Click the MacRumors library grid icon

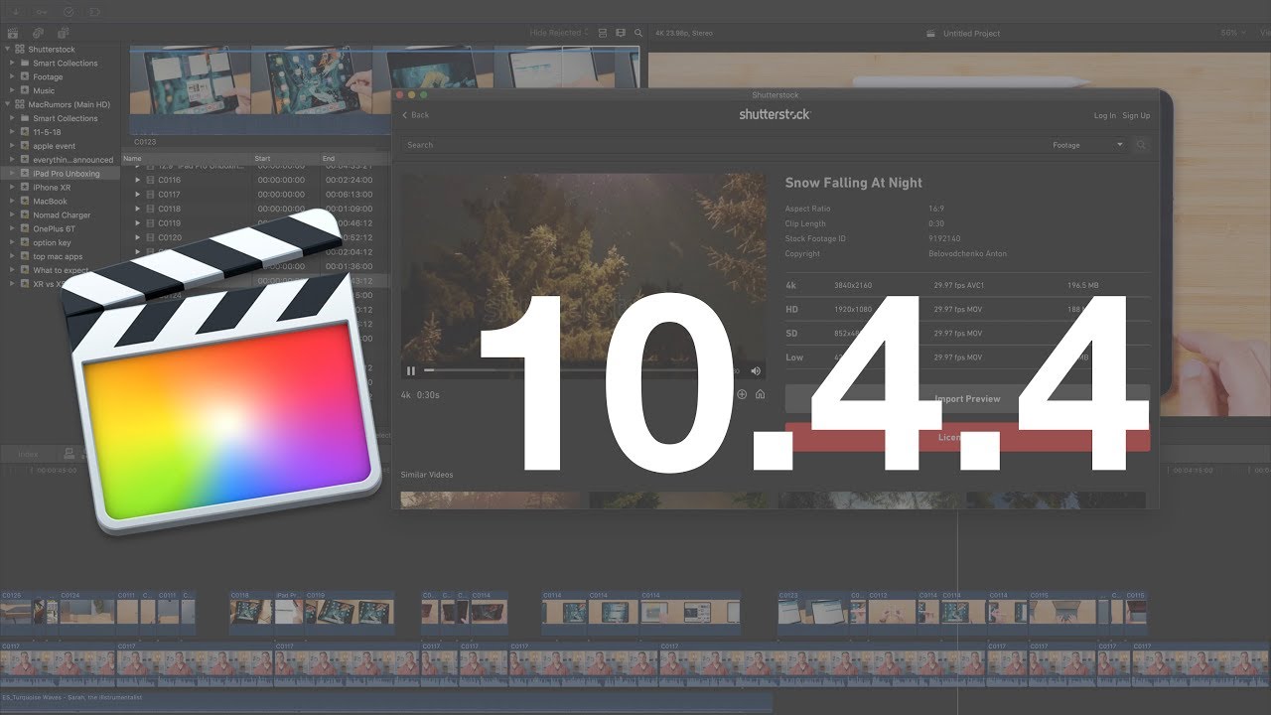[x=20, y=104]
